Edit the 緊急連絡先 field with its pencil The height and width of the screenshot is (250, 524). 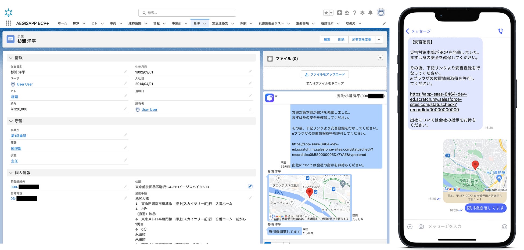point(125,186)
